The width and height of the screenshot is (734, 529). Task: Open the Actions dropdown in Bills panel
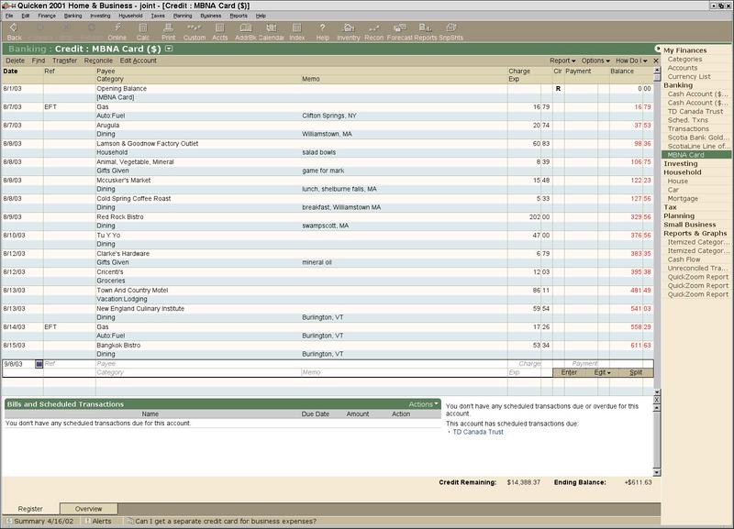point(423,404)
